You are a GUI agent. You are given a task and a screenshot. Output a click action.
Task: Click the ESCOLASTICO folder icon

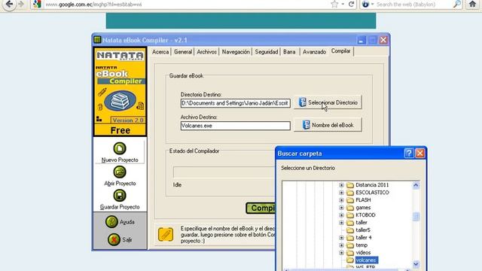(350, 193)
